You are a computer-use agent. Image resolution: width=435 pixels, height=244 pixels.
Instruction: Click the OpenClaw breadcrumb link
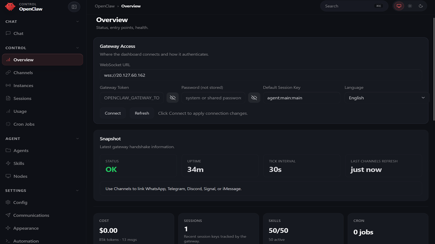pos(105,6)
